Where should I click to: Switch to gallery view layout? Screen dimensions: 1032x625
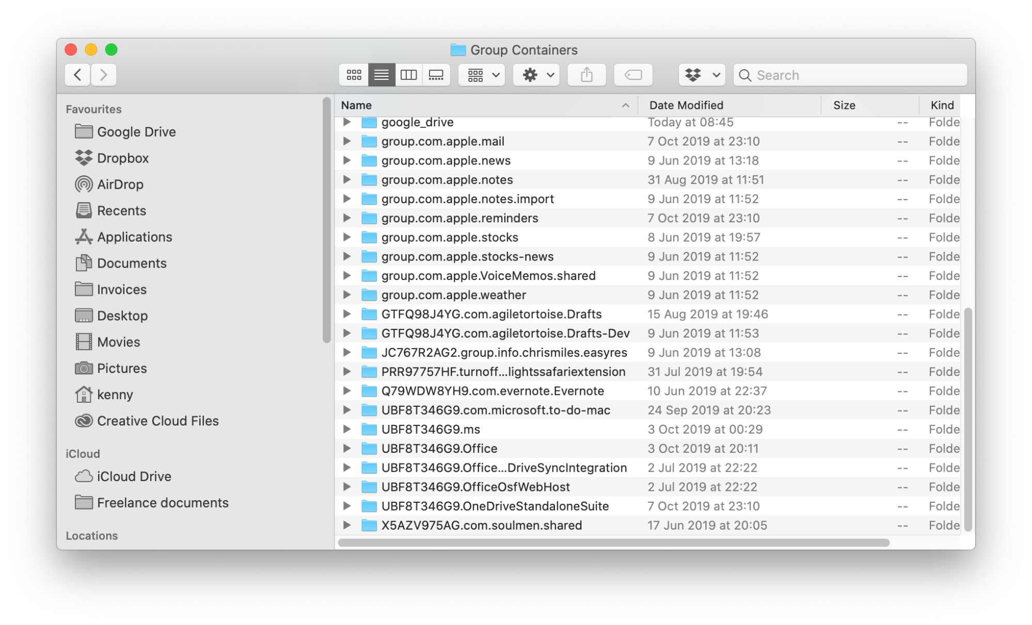[x=436, y=74]
